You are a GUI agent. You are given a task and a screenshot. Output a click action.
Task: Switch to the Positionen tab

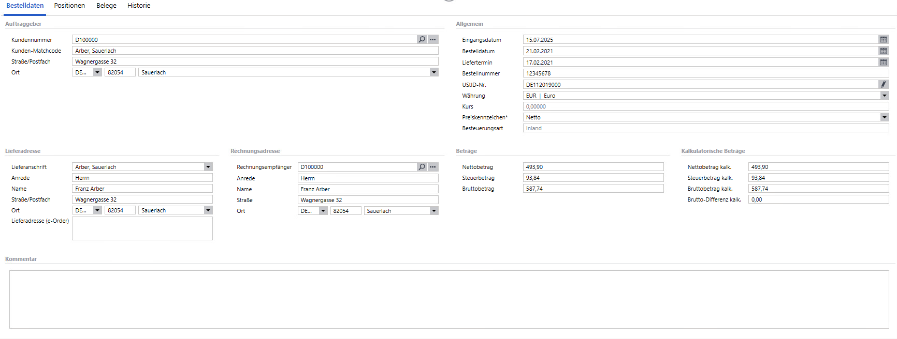click(69, 6)
